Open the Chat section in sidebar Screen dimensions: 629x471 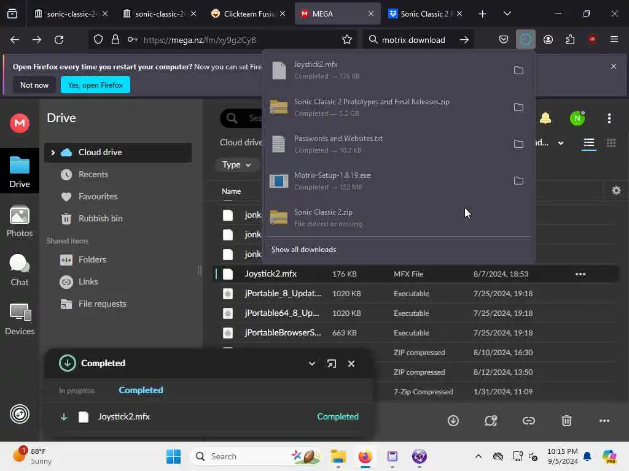(x=19, y=270)
